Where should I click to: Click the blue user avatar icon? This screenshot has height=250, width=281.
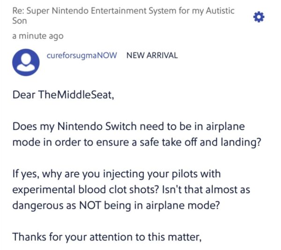click(26, 62)
